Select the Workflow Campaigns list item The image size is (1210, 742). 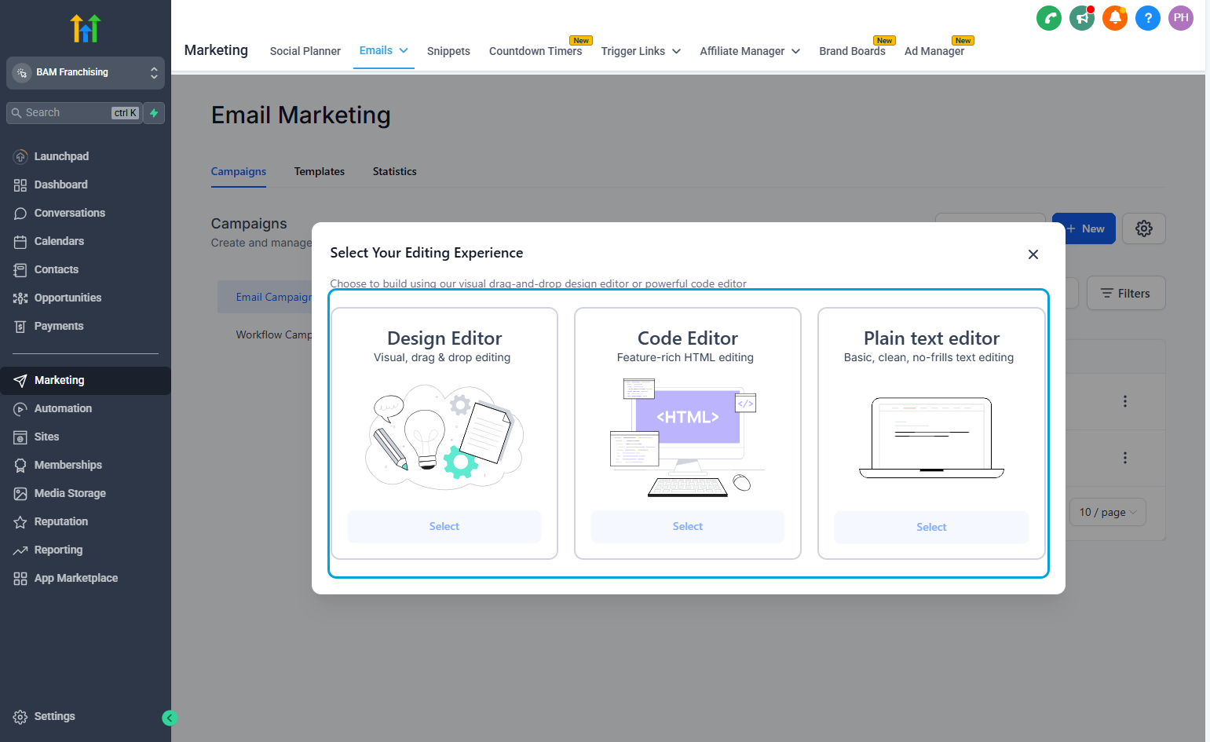pyautogui.click(x=273, y=334)
